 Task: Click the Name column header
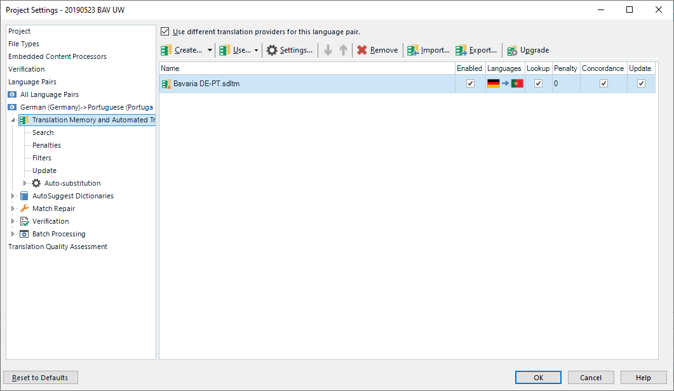[307, 68]
